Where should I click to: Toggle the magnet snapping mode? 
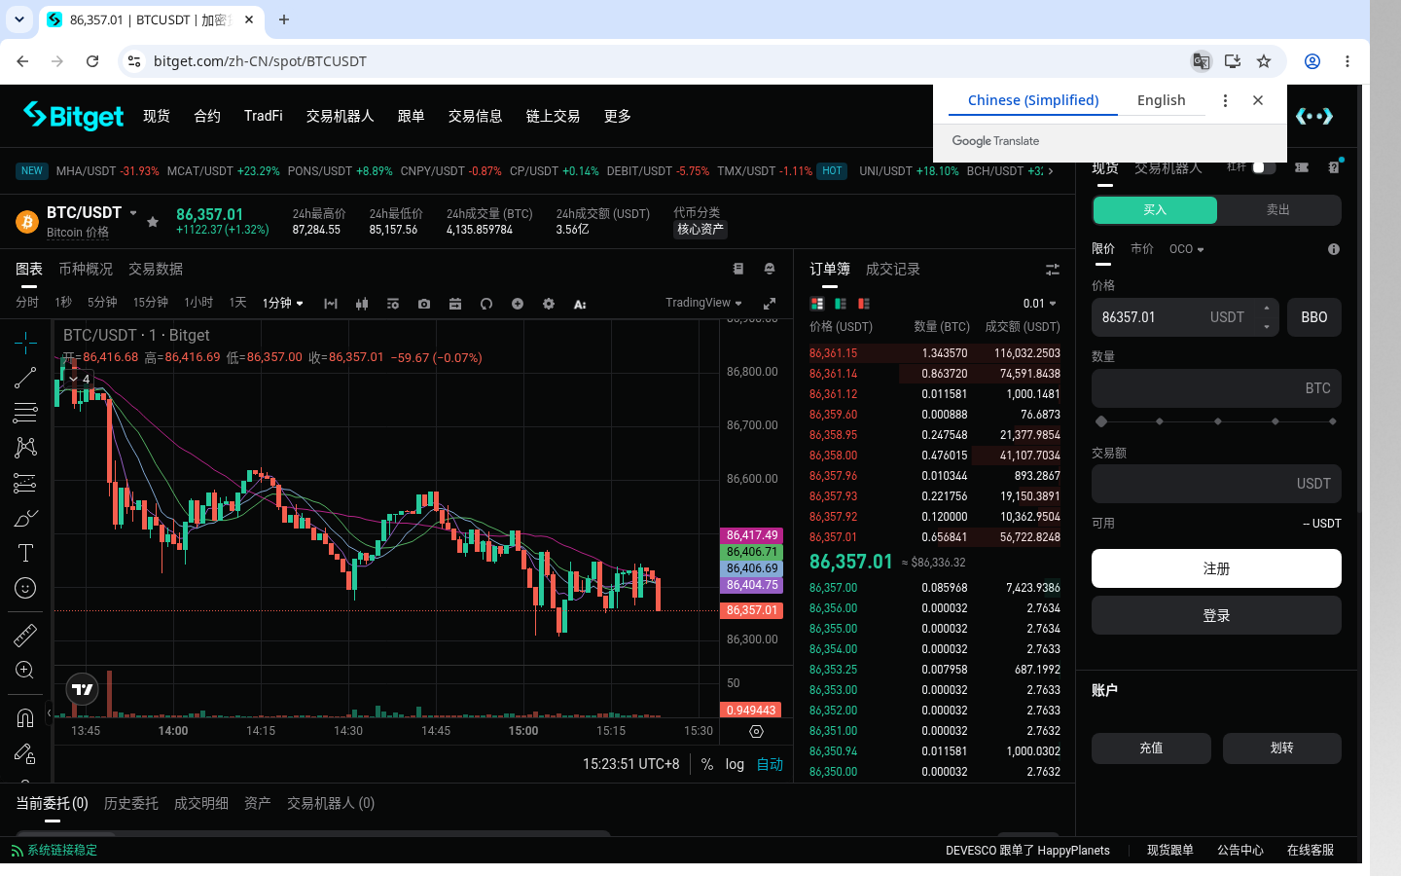coord(25,718)
